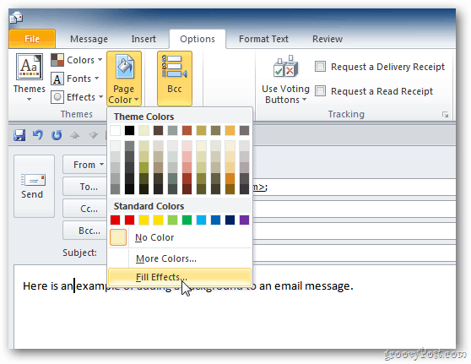Open More Colors... dialog
The width and height of the screenshot is (471, 364).
pyautogui.click(x=180, y=258)
